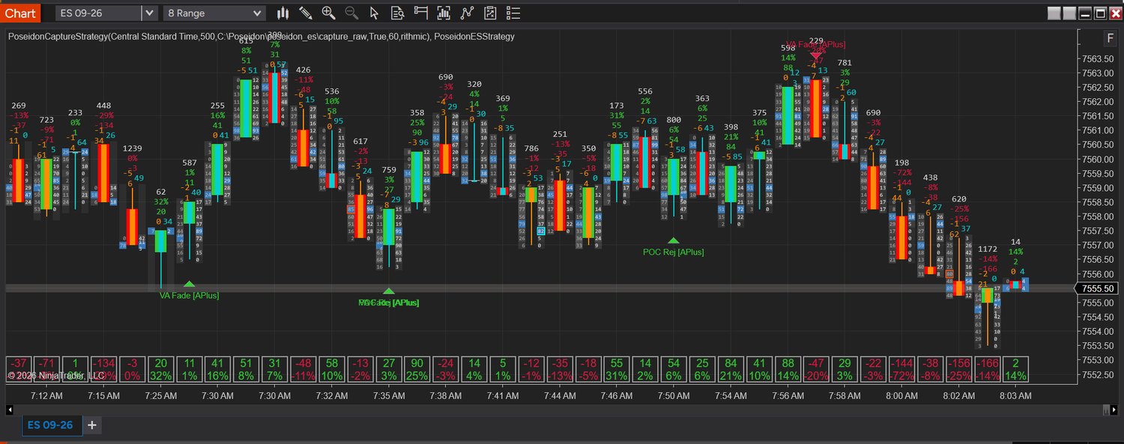Viewport: 1124px width, 444px height.
Task: Click the 7560.00 price axis label
Action: click(1098, 159)
